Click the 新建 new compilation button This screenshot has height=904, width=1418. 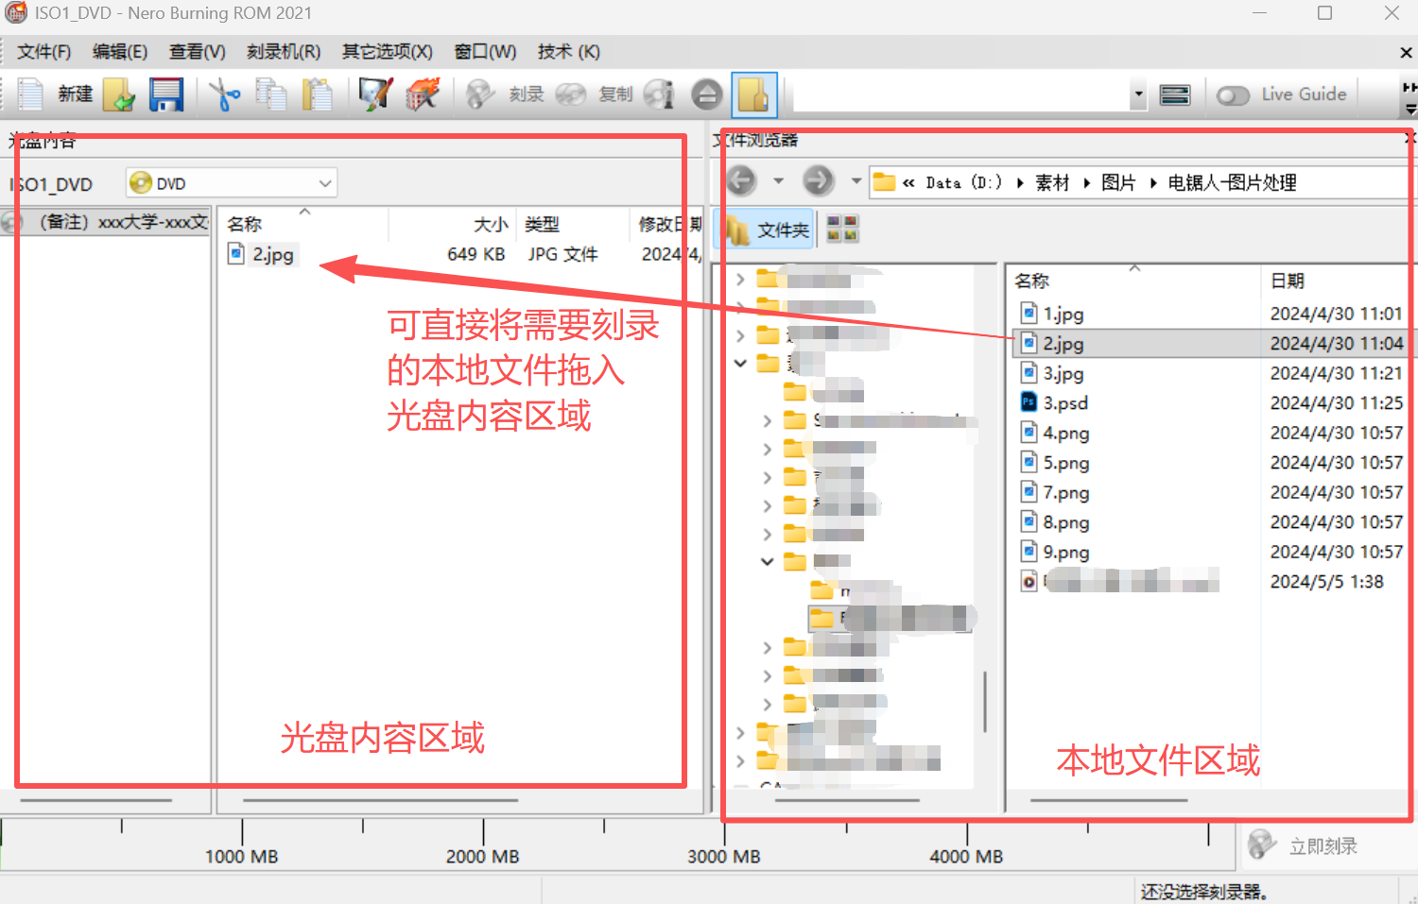click(57, 94)
